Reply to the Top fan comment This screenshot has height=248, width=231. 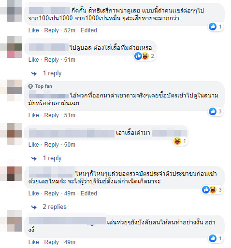click(x=52, y=115)
